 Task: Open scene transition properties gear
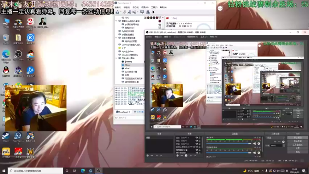(x=284, y=142)
